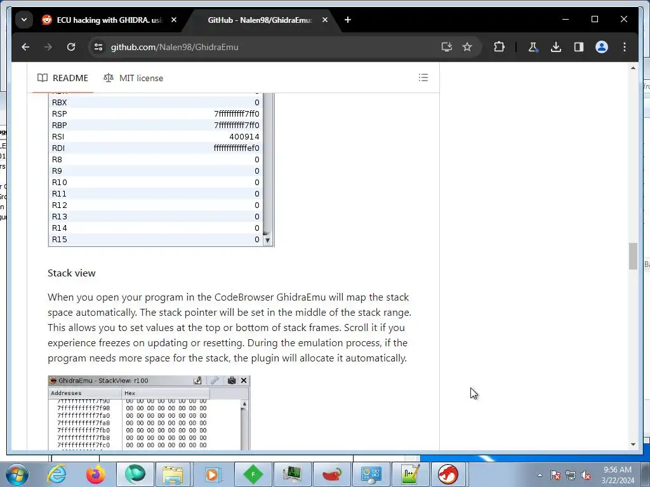View site information icon in address bar

point(98,47)
